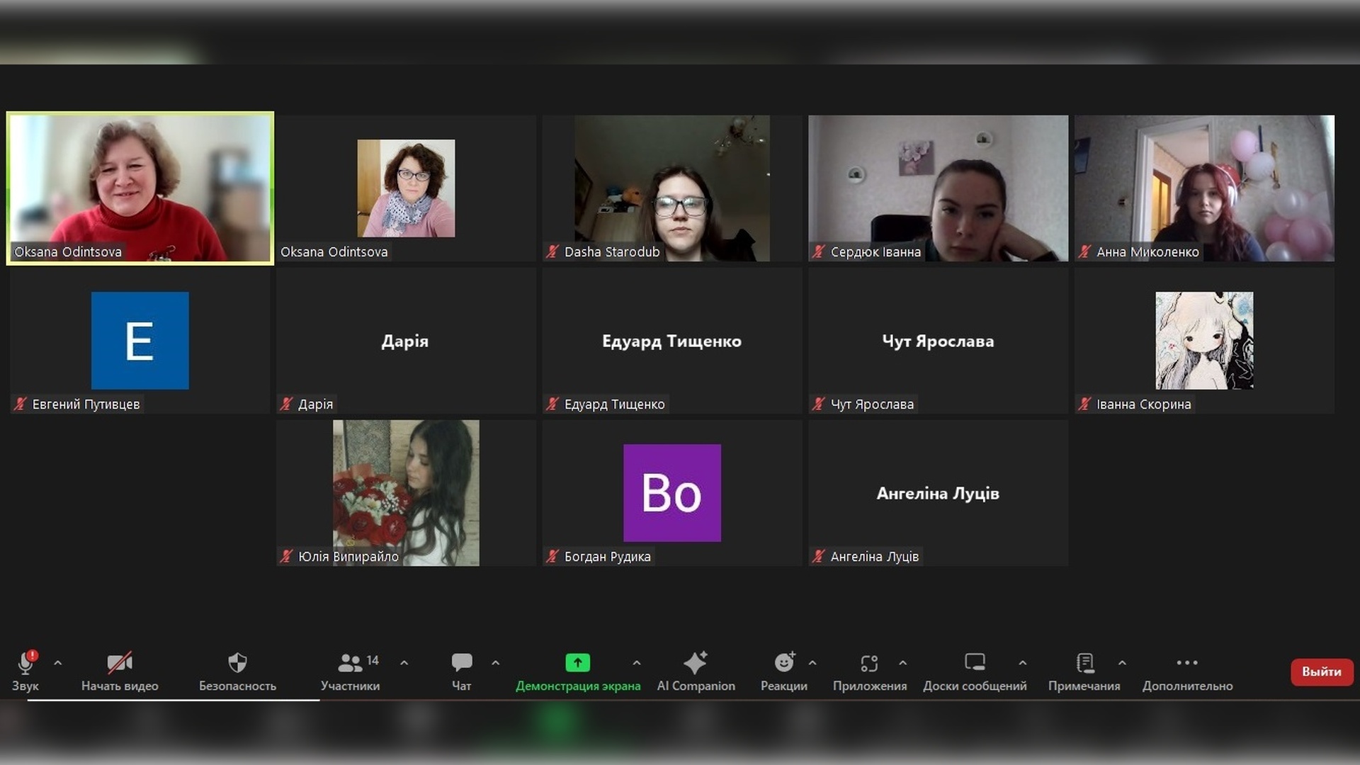This screenshot has height=765, width=1360.
Task: Select Oksana Odintsova's highlighted video tile
Action: point(140,188)
